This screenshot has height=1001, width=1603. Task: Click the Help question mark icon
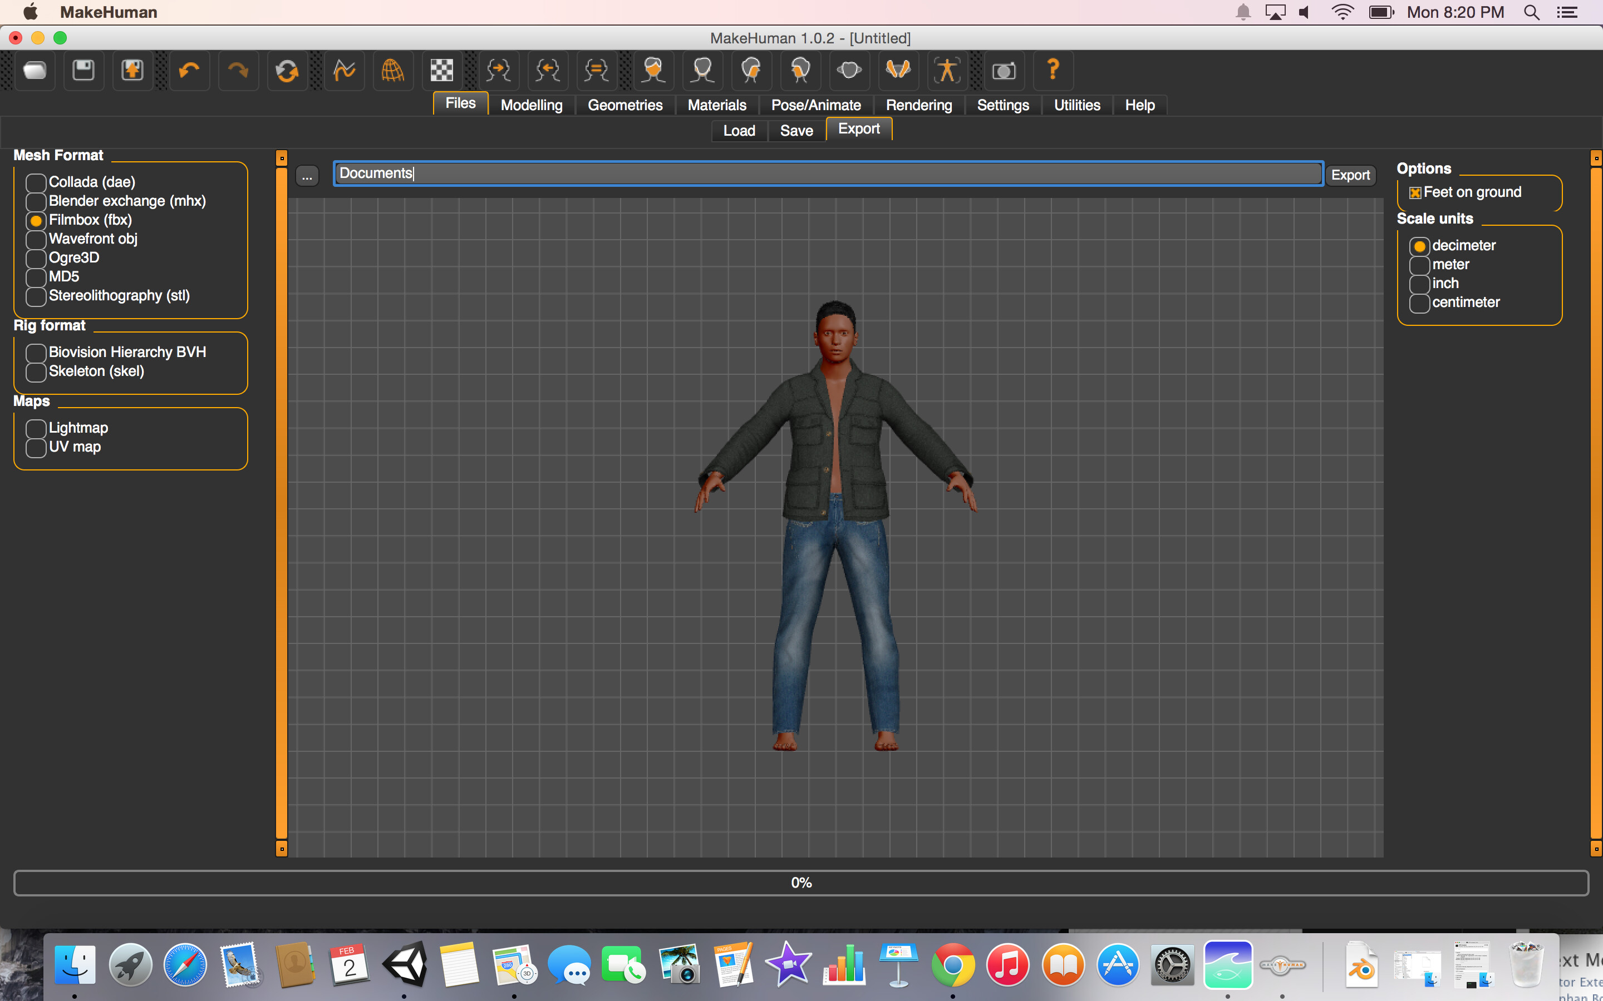point(1052,71)
